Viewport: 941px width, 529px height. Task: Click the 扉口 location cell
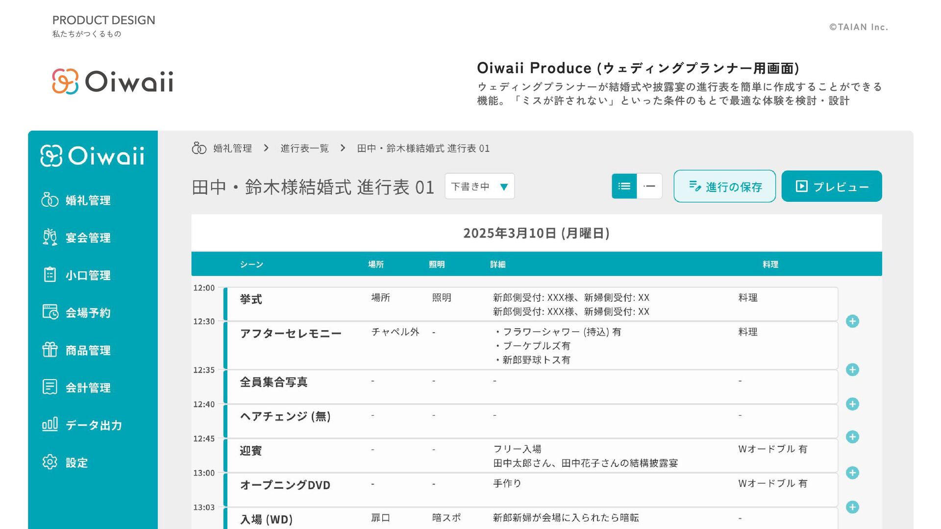[380, 518]
